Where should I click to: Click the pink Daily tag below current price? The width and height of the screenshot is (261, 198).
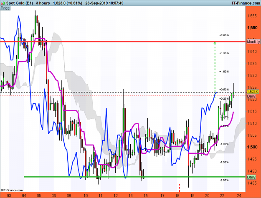(251, 96)
